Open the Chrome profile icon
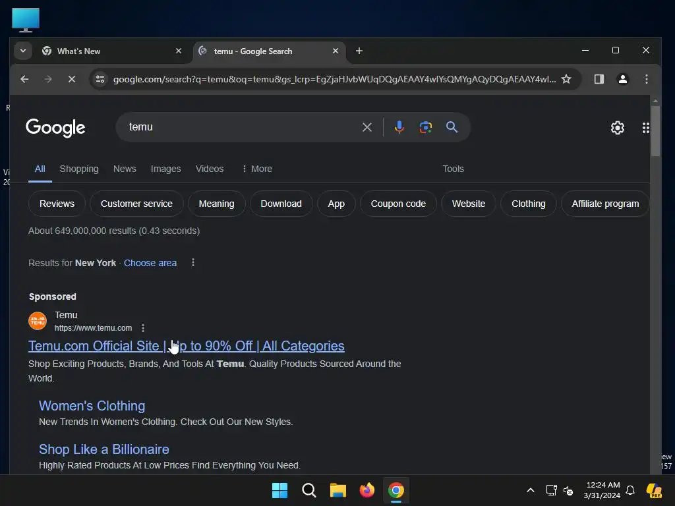 [x=622, y=79]
